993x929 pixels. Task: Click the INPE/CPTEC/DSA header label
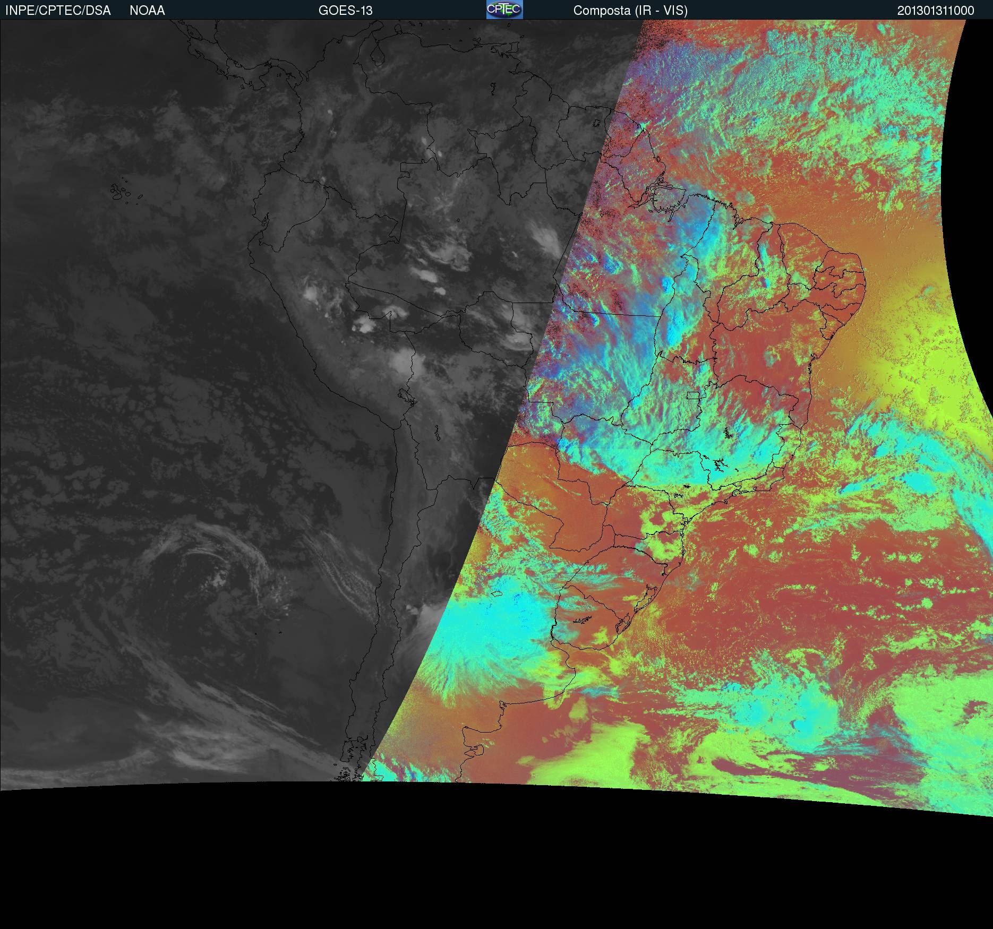(x=58, y=11)
